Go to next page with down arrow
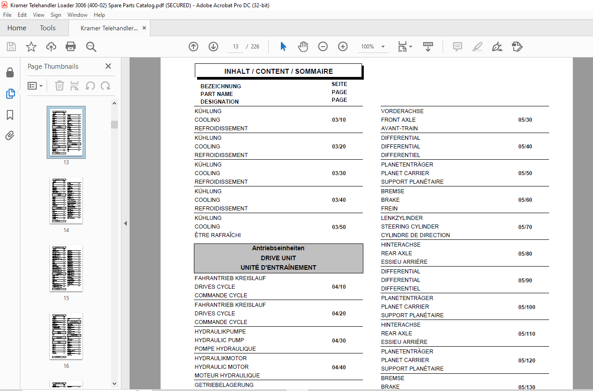The image size is (593, 391). [213, 47]
